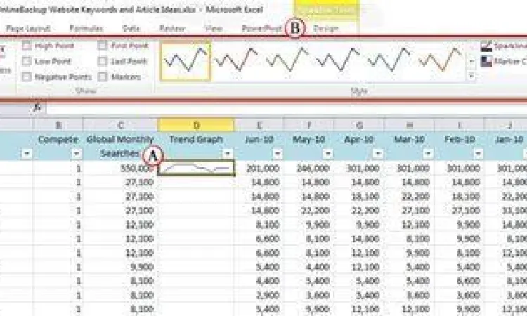
Task: Open the PowerPivot tab
Action: click(x=262, y=29)
